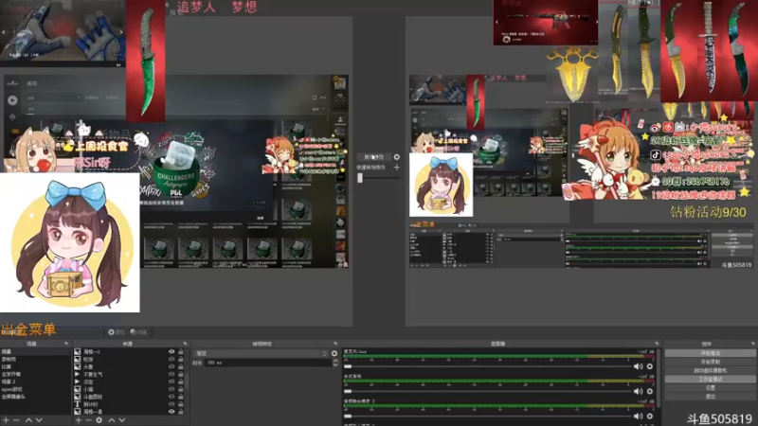Select the 场景 2 scene
Viewport: 758px width, 426px height.
tap(35, 382)
